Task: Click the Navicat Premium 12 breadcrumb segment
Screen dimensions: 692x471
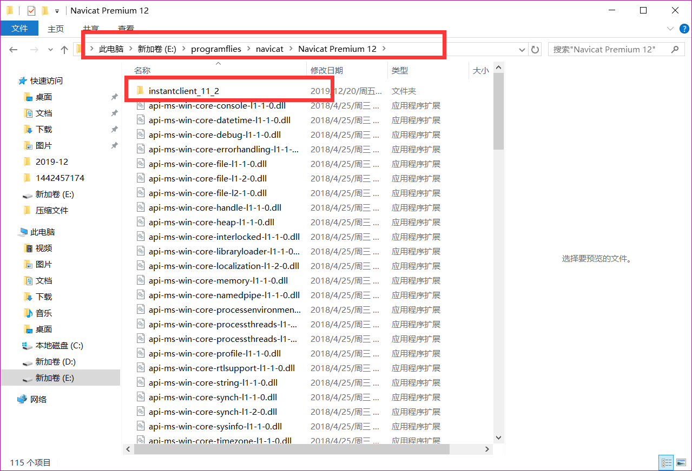Action: coord(337,49)
